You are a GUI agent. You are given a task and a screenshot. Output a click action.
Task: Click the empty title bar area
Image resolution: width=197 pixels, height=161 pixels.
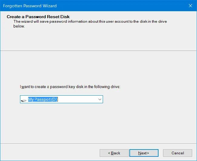(x=121, y=6)
